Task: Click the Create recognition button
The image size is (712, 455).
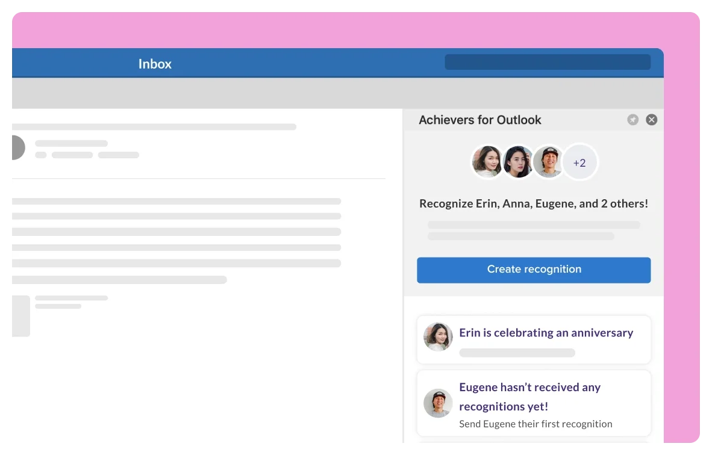Action: point(534,270)
